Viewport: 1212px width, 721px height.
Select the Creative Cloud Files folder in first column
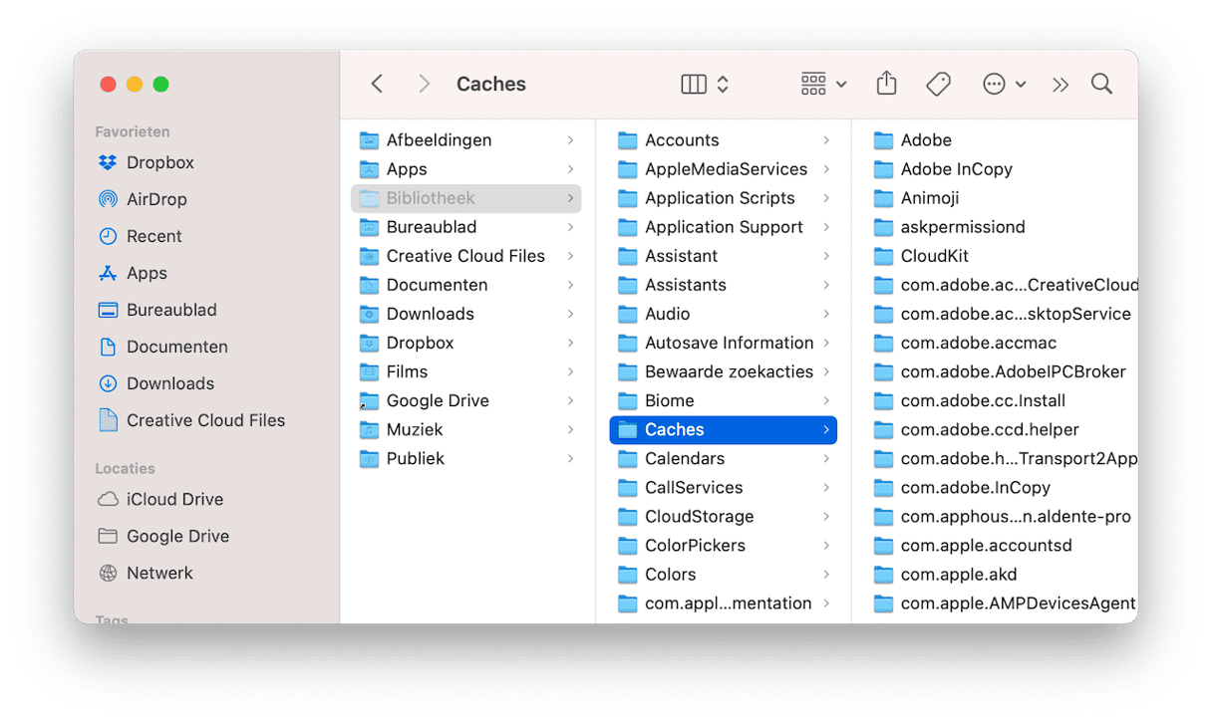coord(464,256)
